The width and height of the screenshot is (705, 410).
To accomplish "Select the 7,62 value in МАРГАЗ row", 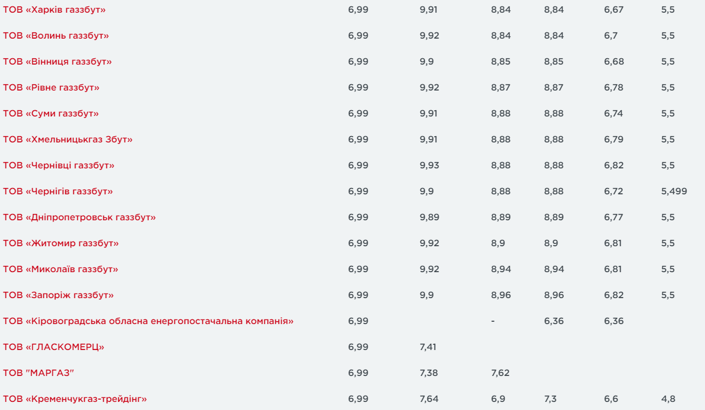I will point(500,373).
